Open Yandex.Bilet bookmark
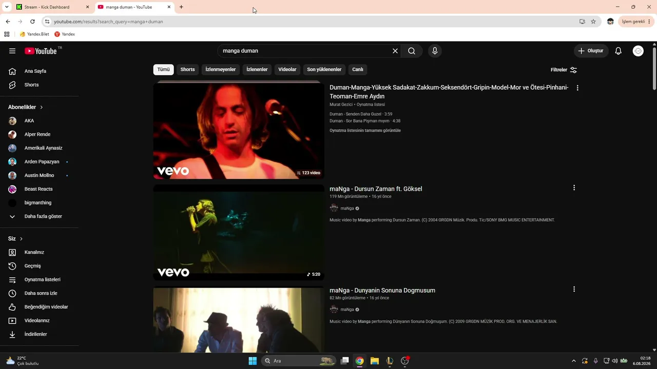This screenshot has height=369, width=657. click(x=34, y=34)
